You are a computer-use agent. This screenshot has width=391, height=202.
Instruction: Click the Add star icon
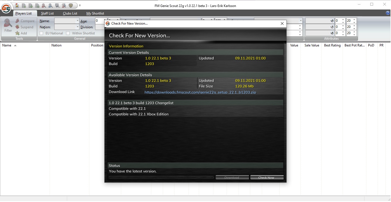pyautogui.click(x=17, y=33)
